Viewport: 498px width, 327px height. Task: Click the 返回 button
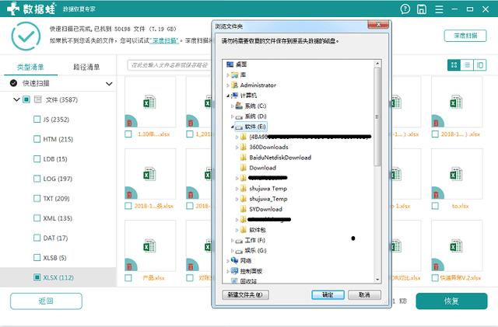(x=46, y=301)
